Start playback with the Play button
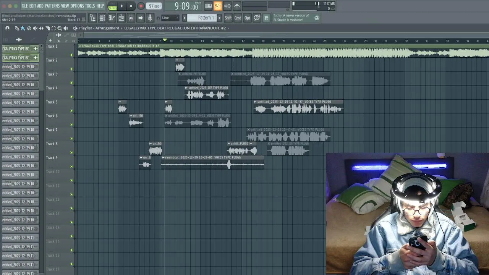This screenshot has height=275, width=489. click(x=122, y=6)
